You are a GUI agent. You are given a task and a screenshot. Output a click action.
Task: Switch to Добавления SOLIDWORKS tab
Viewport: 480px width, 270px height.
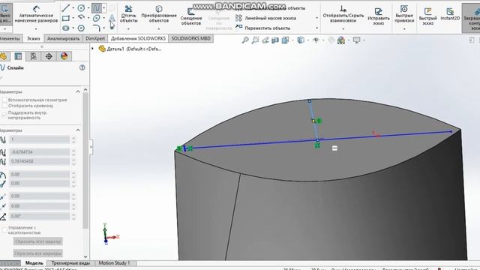coord(138,38)
